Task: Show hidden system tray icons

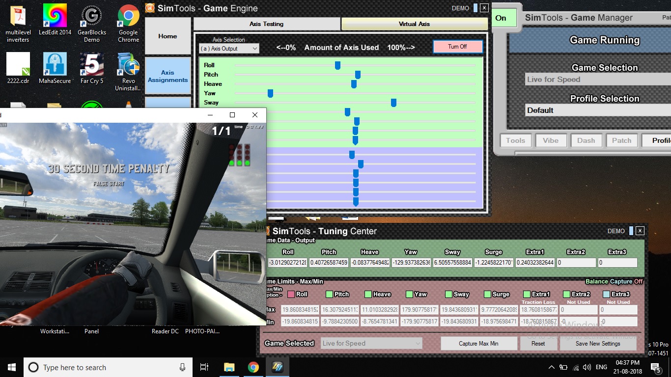Action: pos(551,367)
